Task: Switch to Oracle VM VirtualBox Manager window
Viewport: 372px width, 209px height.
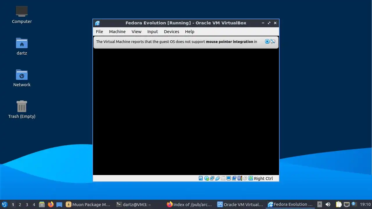Action: 240,204
